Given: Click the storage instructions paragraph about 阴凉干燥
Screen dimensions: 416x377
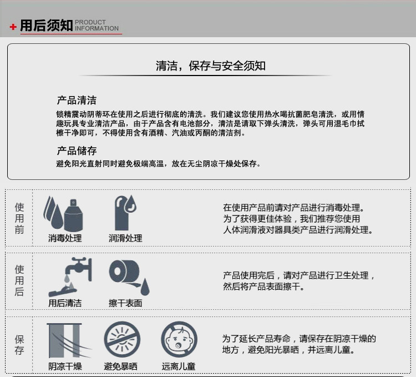Looking at the screenshot, I should coord(299,344).
